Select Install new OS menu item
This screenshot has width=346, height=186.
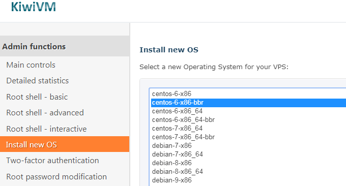point(65,144)
